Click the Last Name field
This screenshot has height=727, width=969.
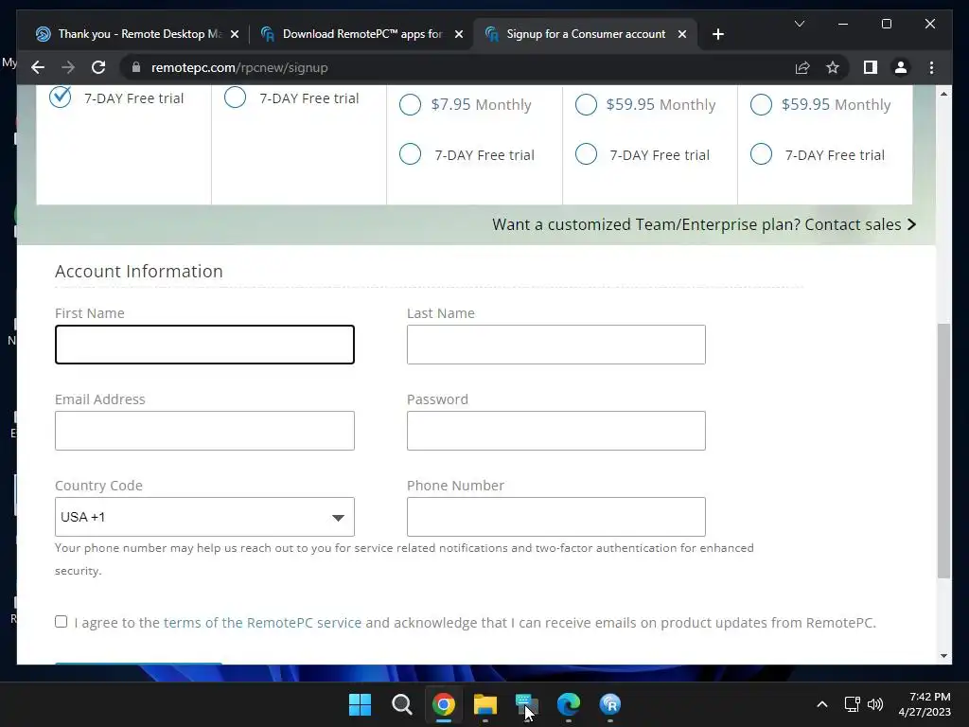click(556, 345)
